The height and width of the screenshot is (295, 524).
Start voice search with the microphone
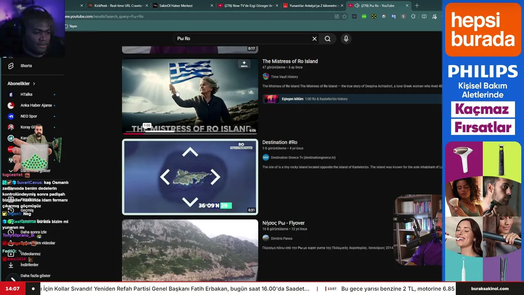tap(346, 39)
